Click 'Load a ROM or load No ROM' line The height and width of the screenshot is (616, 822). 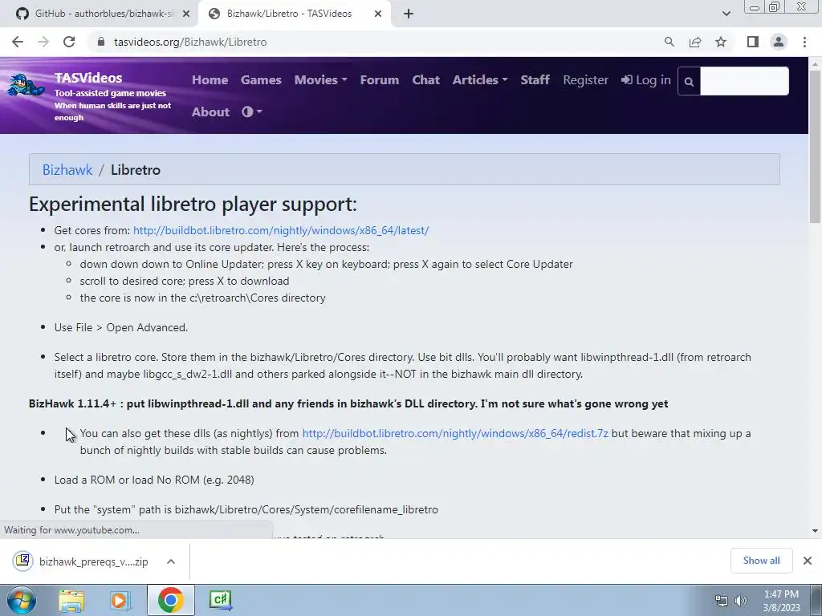tap(154, 480)
